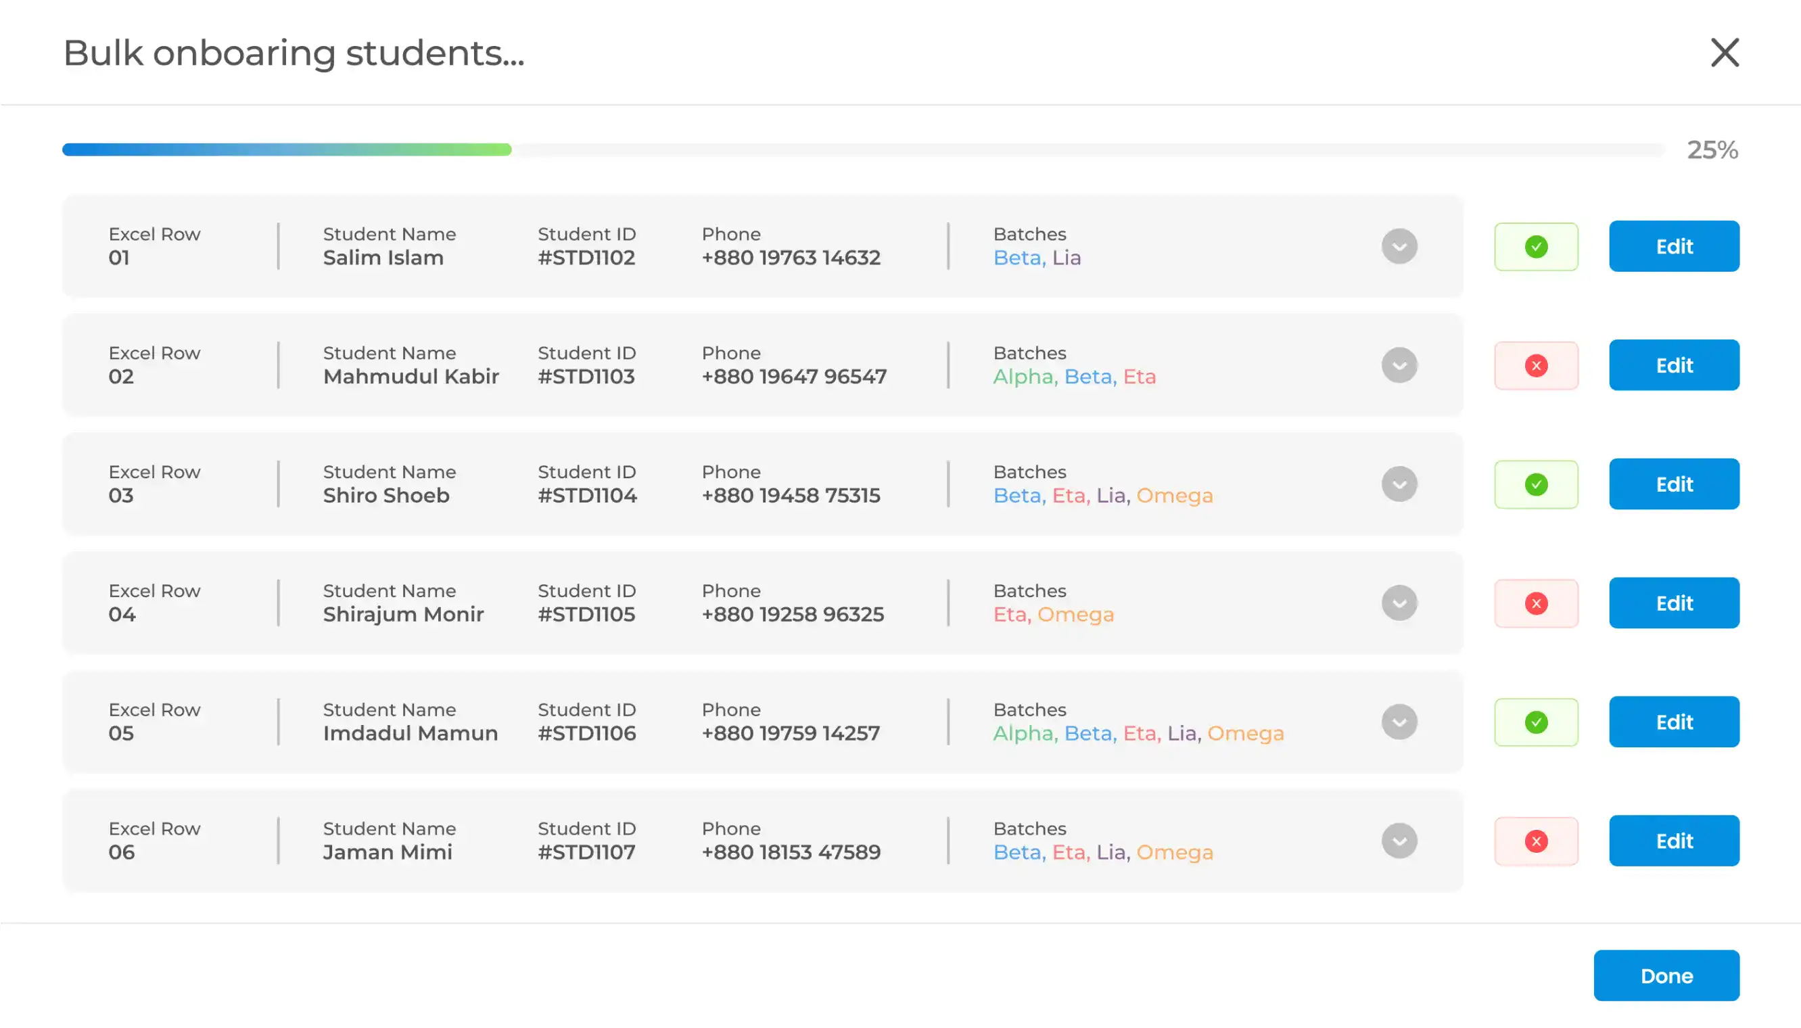The image size is (1801, 1028).
Task: Click green success status for Salim Islam
Action: [x=1535, y=246]
